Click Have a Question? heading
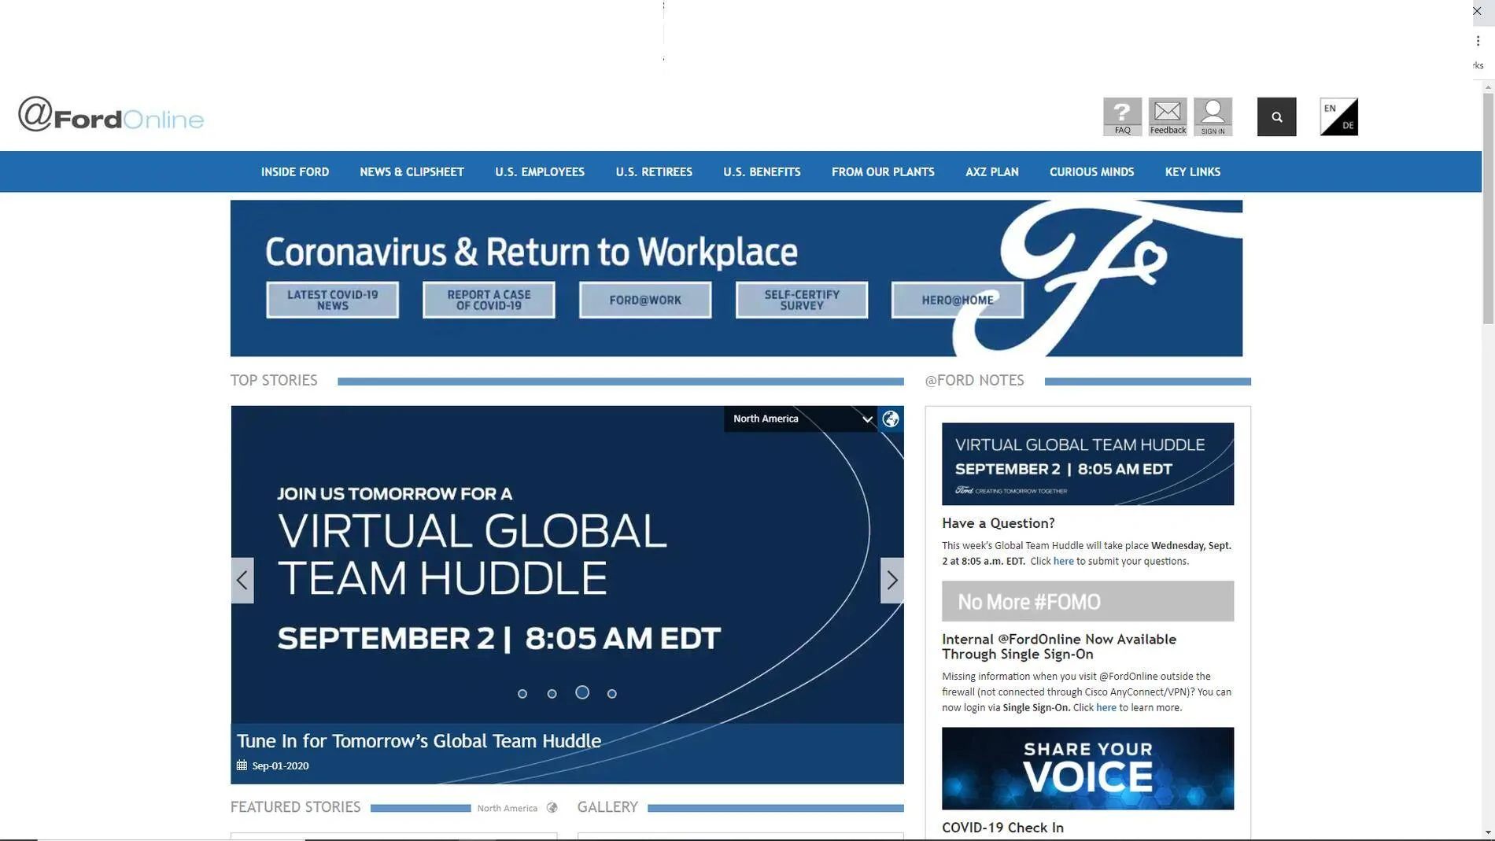Screen dimensions: 1495x841 click(x=998, y=523)
